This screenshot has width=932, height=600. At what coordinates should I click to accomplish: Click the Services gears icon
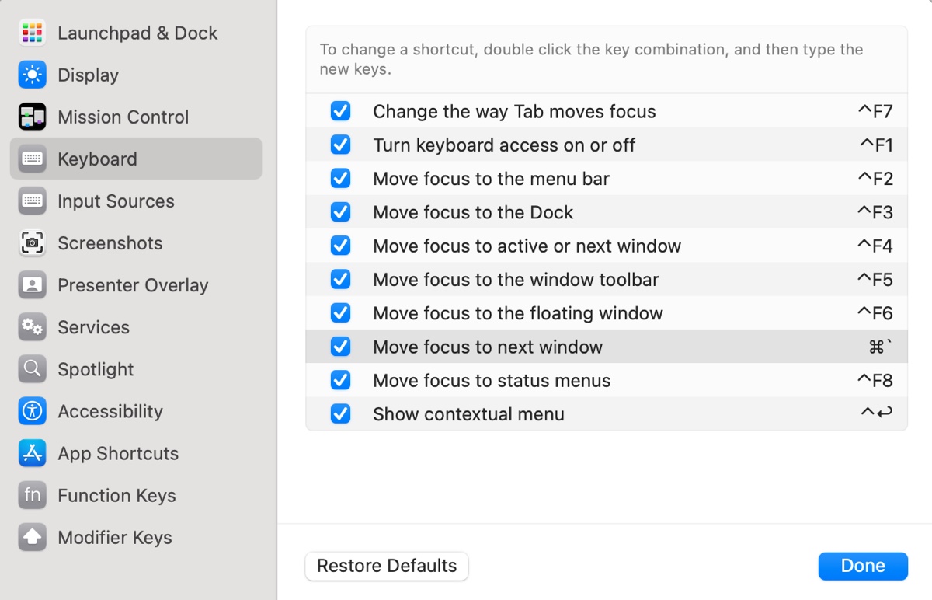click(x=33, y=327)
